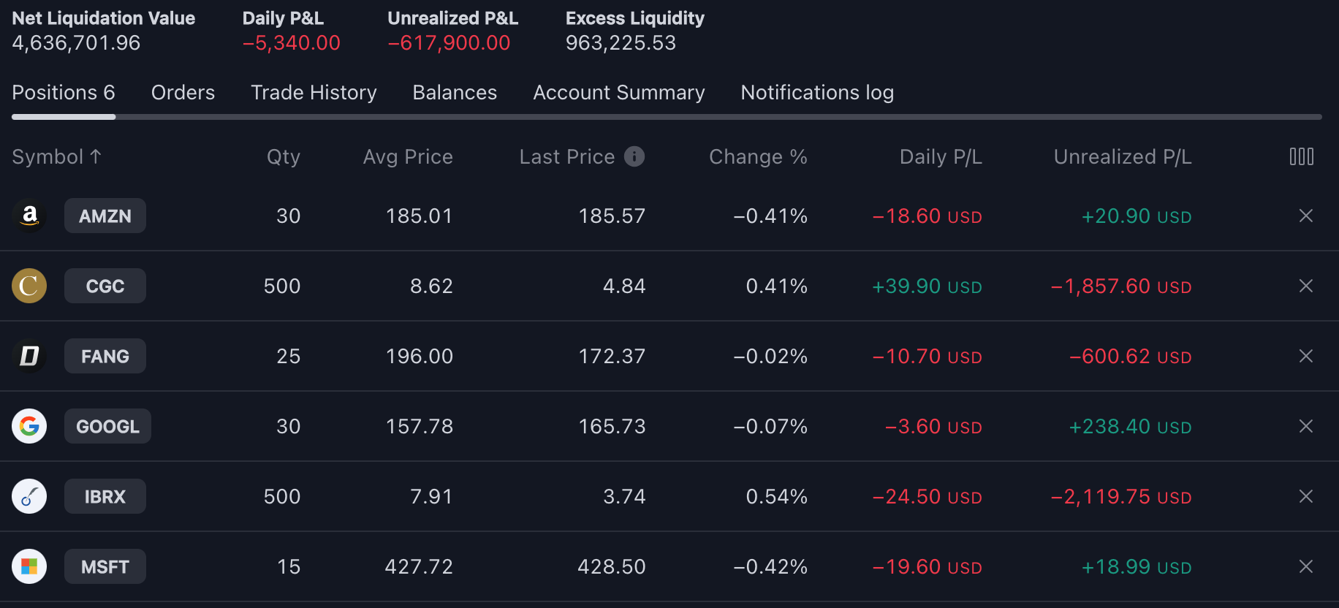1339x608 pixels.
Task: Switch to the Orders tab
Action: click(183, 93)
